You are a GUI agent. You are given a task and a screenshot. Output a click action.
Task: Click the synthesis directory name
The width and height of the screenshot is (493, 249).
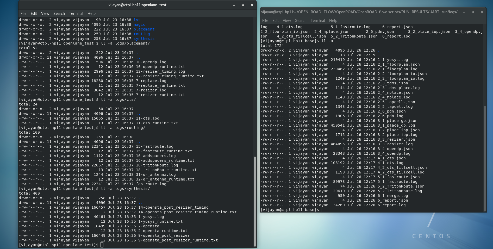point(144,39)
